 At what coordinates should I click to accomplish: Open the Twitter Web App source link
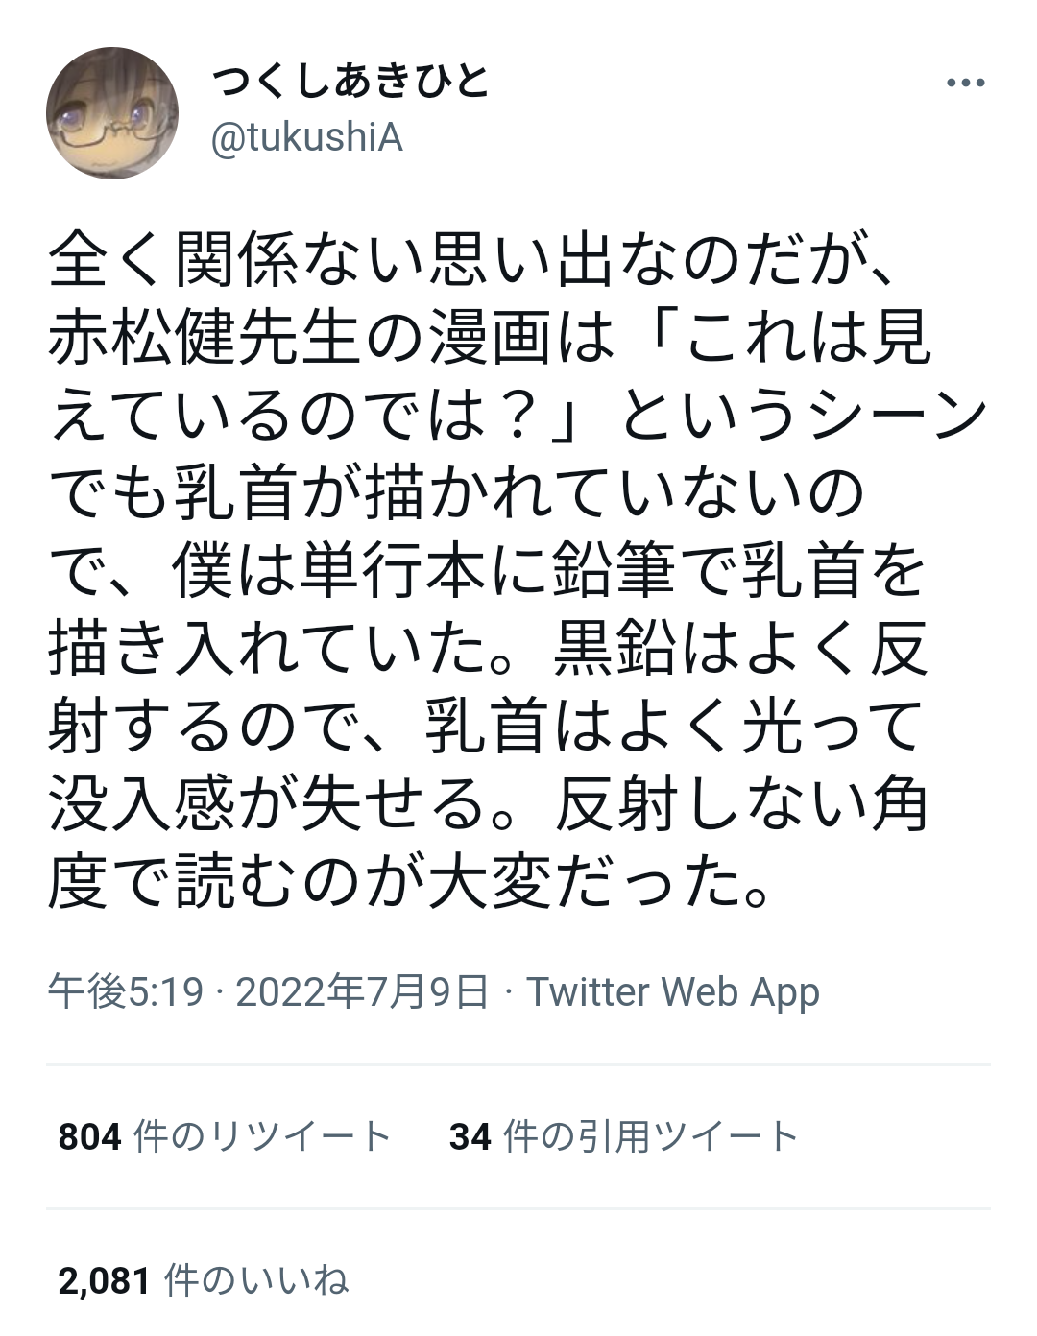click(673, 991)
